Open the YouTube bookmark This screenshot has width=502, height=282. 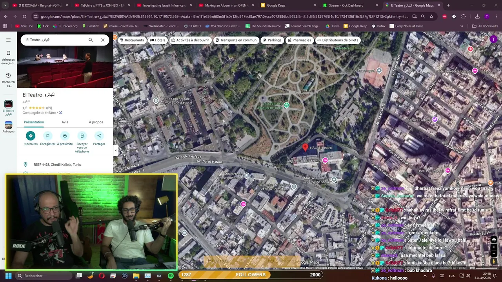coord(24,26)
